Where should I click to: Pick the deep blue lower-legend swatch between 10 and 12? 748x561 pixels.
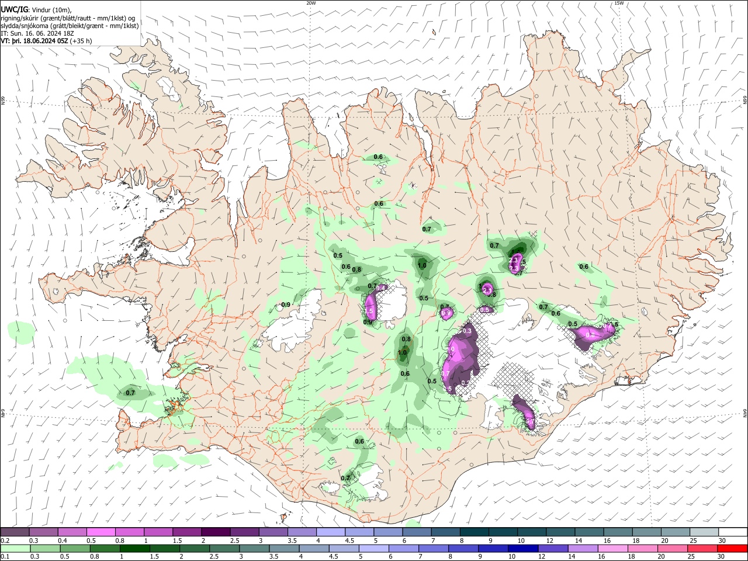(x=524, y=548)
